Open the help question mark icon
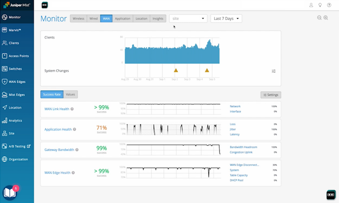 click(329, 5)
